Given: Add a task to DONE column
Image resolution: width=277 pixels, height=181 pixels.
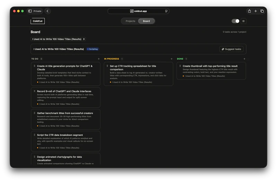Looking at the screenshot, I should [244, 59].
